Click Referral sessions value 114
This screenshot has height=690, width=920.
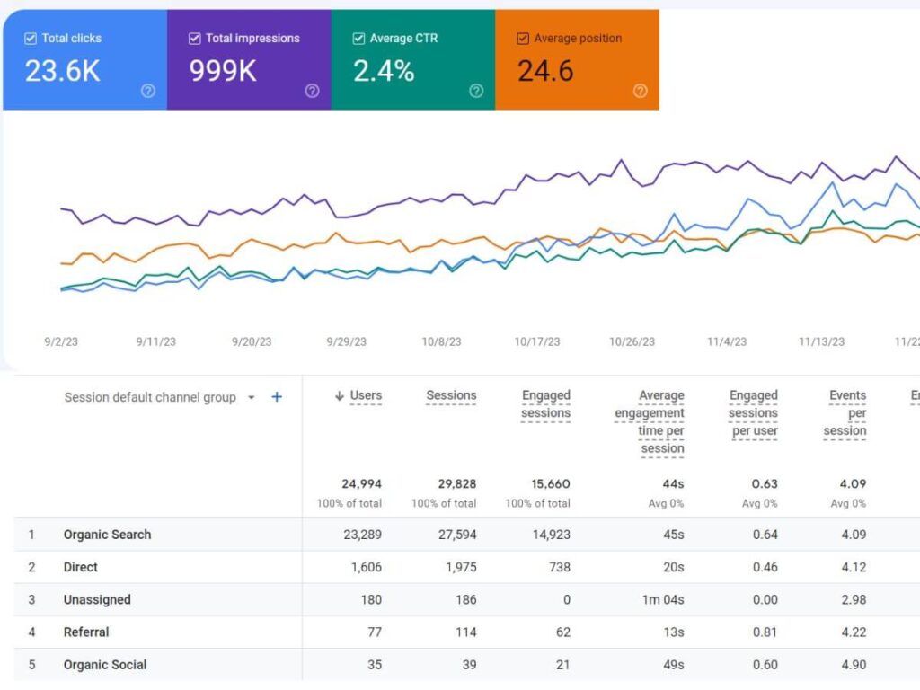coord(466,632)
